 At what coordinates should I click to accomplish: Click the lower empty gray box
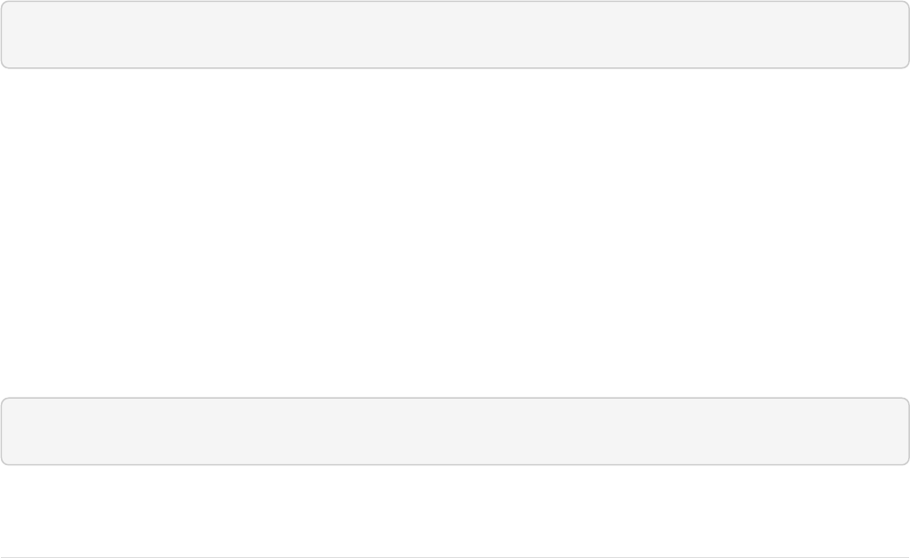pos(455,431)
